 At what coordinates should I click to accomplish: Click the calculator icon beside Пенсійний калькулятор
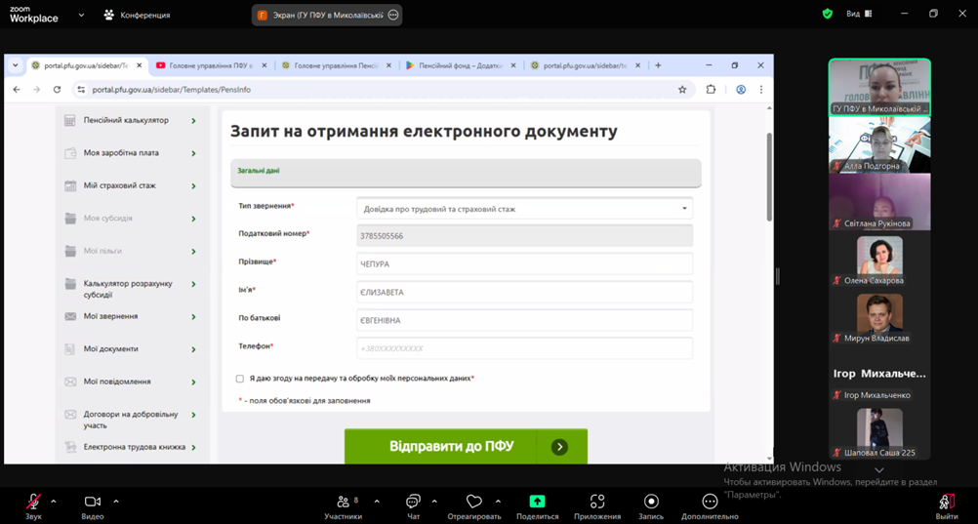70,120
